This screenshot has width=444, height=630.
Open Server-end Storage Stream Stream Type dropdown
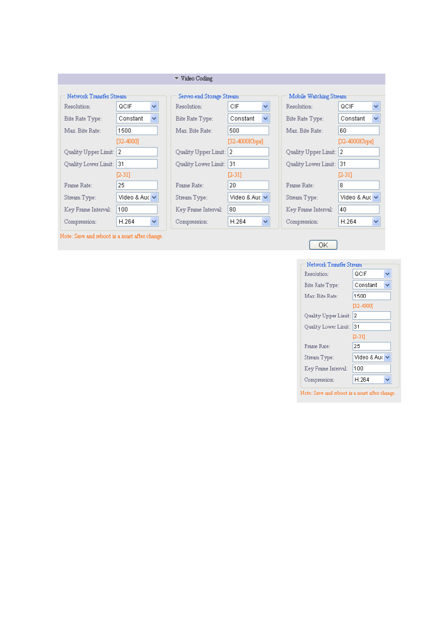(x=249, y=198)
